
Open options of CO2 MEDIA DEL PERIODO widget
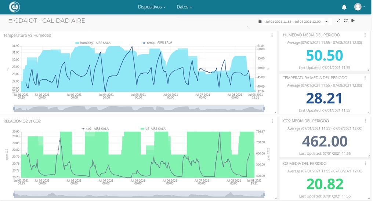365,121
